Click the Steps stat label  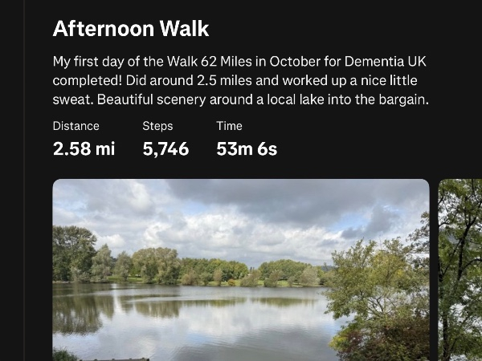(x=157, y=126)
